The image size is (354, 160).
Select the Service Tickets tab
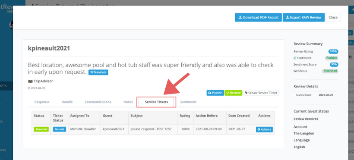[156, 102]
